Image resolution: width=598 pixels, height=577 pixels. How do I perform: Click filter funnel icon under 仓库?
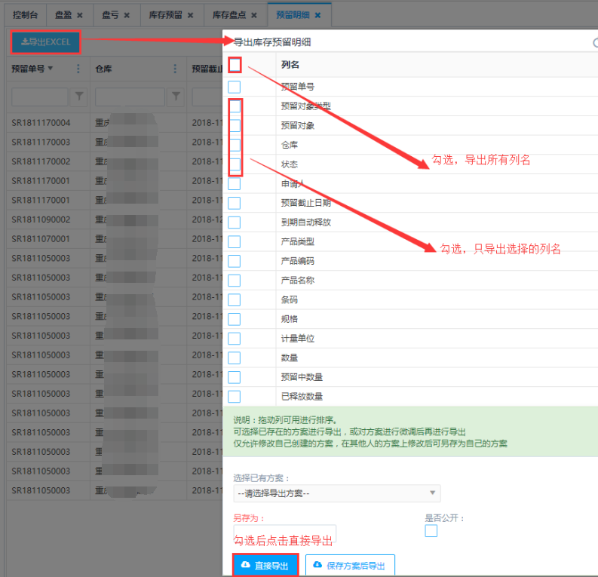[175, 97]
